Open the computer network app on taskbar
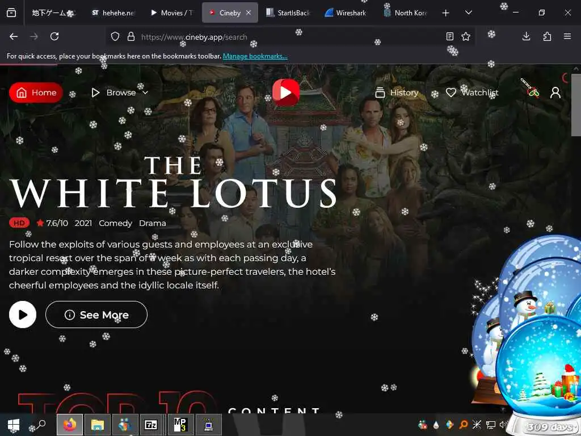This screenshot has width=581, height=436. (x=209, y=425)
